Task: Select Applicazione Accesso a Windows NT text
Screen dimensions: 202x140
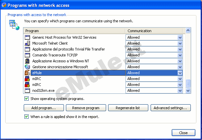Action: coord(61,61)
